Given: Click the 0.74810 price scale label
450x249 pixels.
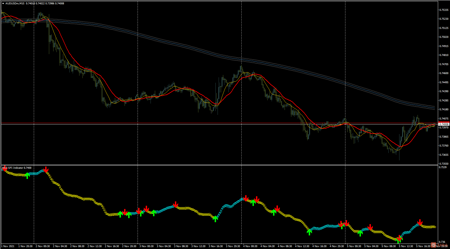Looking at the screenshot, I should pyautogui.click(x=444, y=55).
